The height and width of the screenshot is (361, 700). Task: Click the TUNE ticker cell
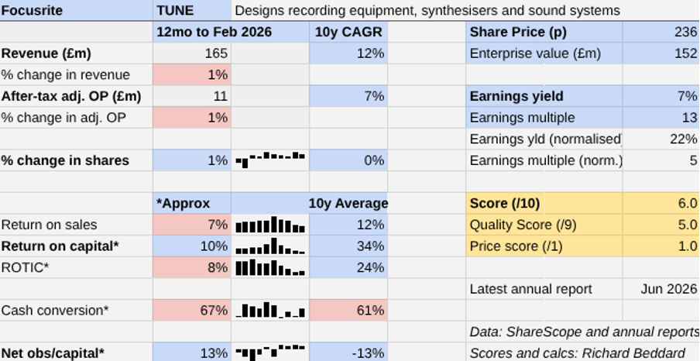click(x=192, y=10)
